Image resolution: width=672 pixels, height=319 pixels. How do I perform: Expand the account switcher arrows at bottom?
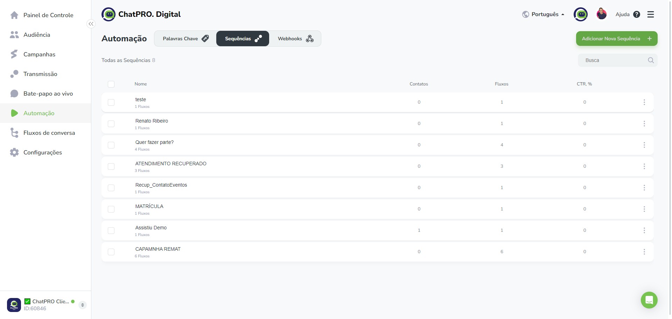coord(83,305)
